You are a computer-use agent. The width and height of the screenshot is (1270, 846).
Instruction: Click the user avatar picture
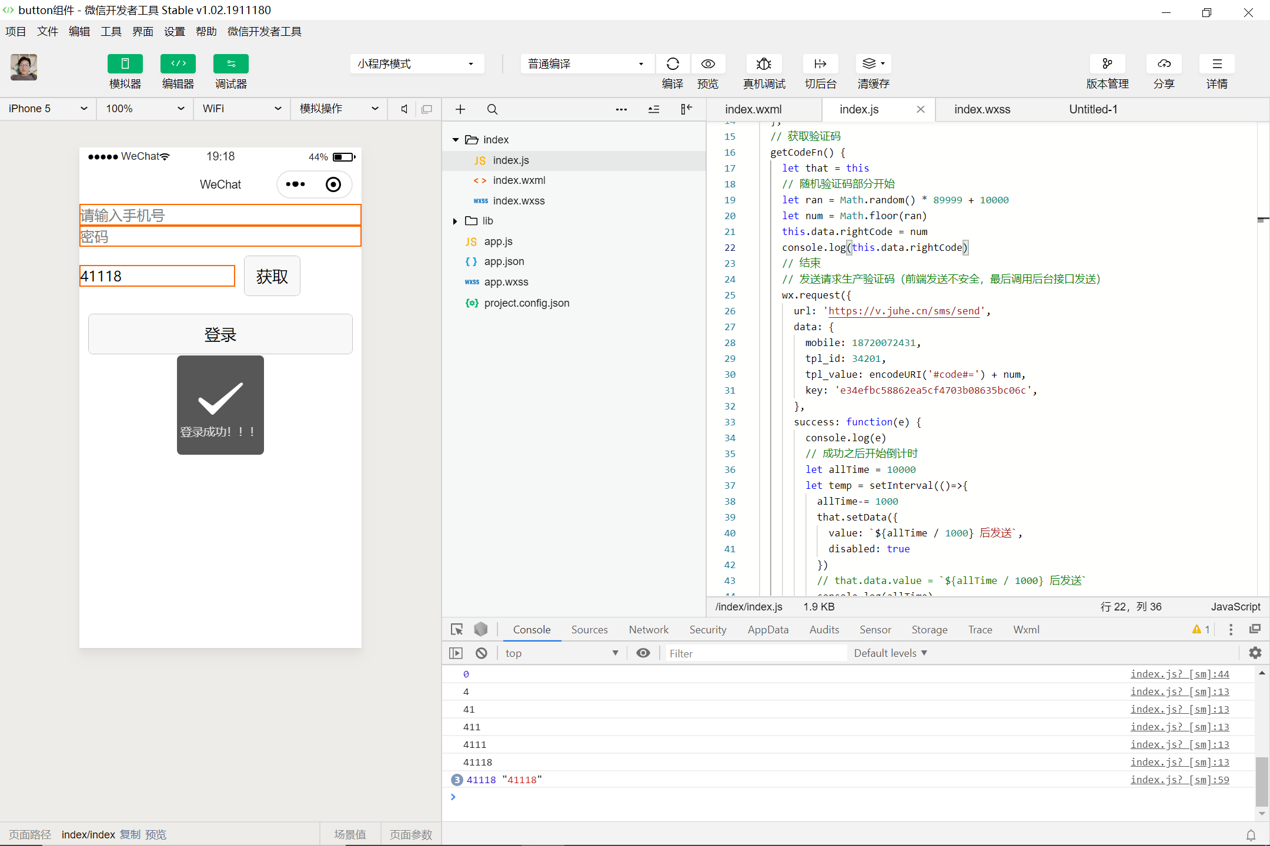pyautogui.click(x=24, y=67)
